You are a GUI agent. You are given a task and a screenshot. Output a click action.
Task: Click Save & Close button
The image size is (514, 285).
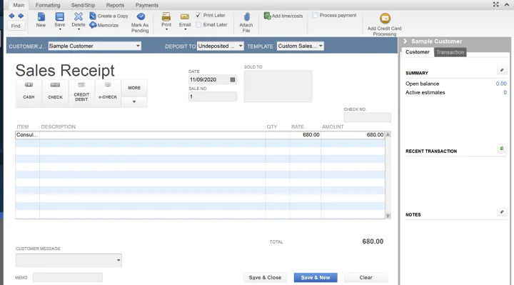(x=265, y=277)
